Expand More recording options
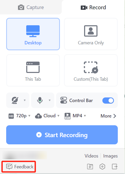This screenshot has height=174, width=125. tap(108, 116)
